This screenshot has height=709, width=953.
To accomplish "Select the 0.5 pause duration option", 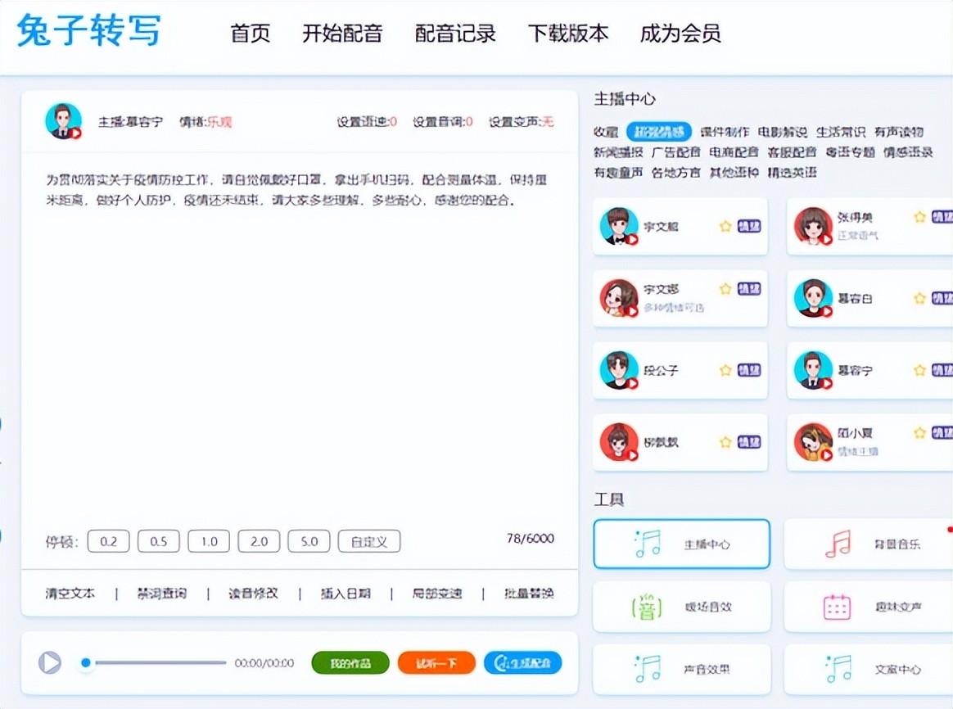I will (158, 541).
